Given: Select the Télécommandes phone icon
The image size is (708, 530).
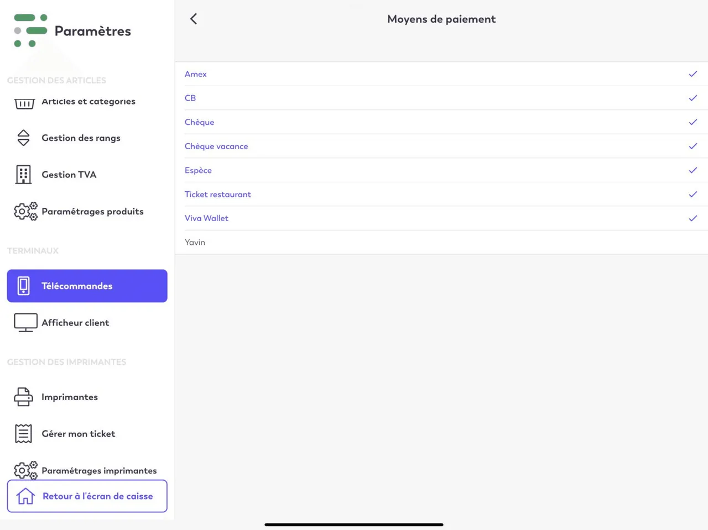Looking at the screenshot, I should coord(23,286).
